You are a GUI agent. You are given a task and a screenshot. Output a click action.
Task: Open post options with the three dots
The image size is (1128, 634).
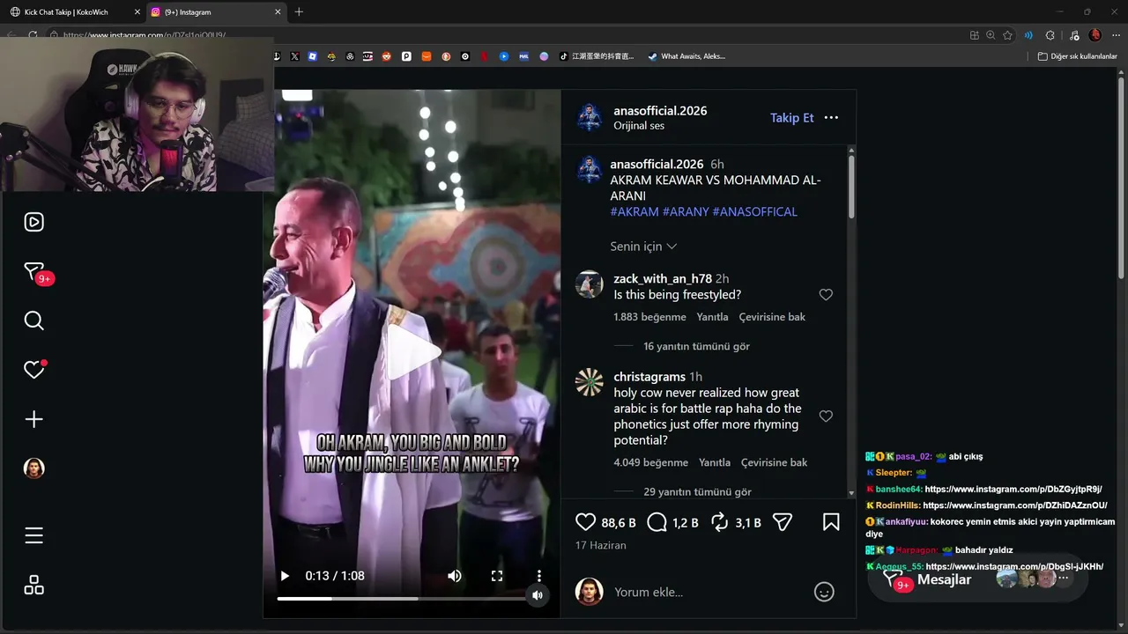point(831,118)
